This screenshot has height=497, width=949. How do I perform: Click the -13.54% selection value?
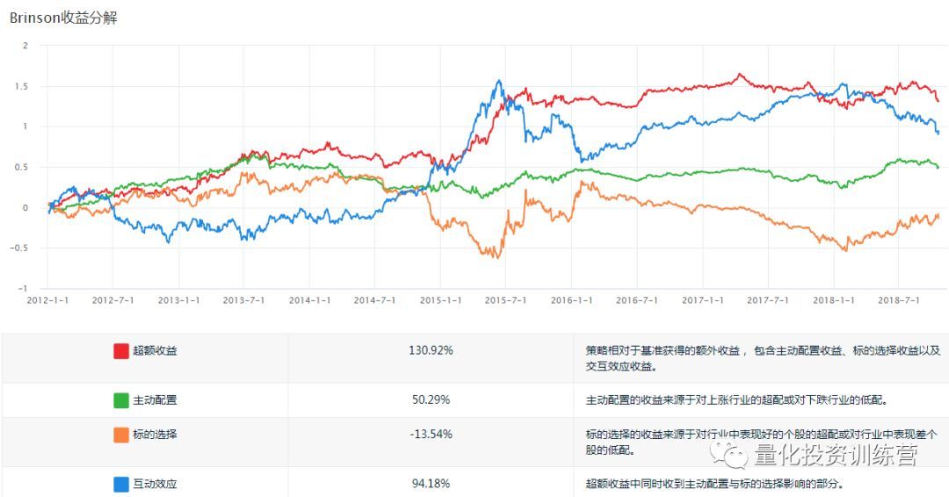click(431, 435)
